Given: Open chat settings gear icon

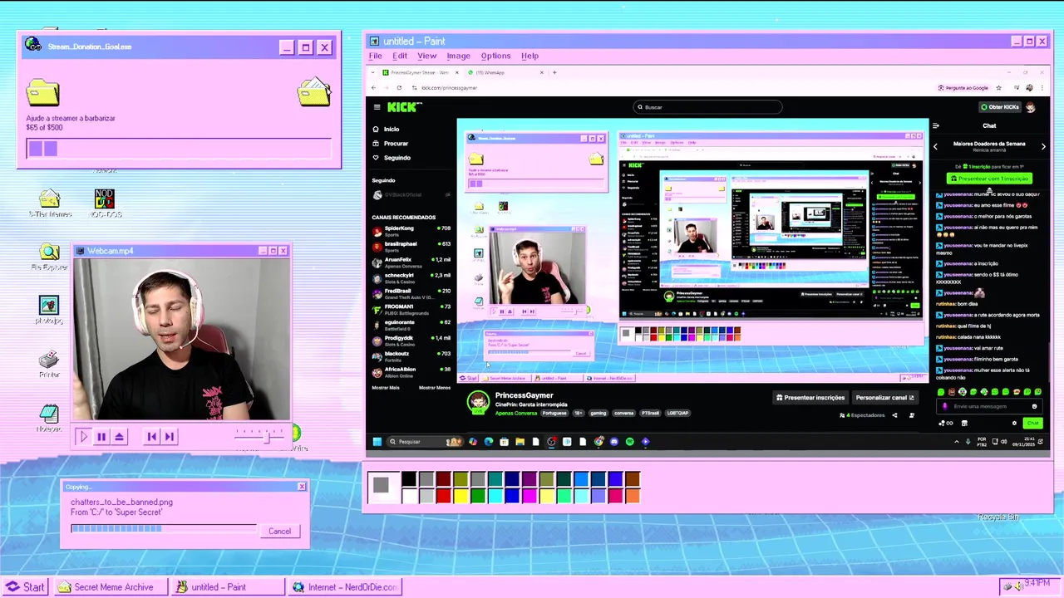Looking at the screenshot, I should pos(1014,423).
